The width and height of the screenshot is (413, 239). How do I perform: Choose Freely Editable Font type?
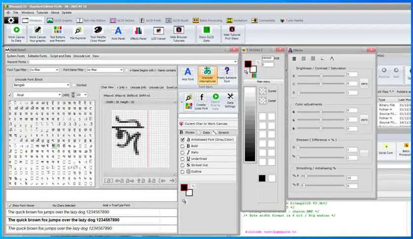pos(227,75)
